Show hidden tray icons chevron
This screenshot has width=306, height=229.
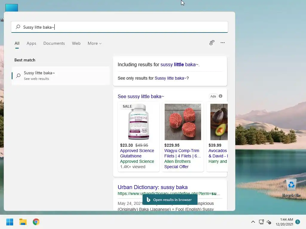[x=253, y=222]
